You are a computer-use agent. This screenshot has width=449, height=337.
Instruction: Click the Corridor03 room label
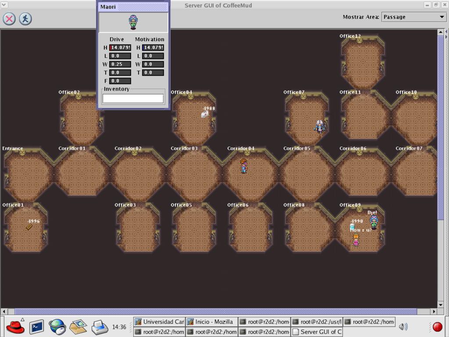[x=184, y=148]
